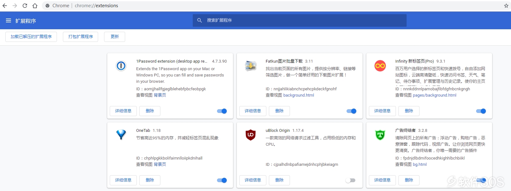Focus the 搜索扩展程序 search field
This screenshot has width=511, height=191.
point(300,20)
